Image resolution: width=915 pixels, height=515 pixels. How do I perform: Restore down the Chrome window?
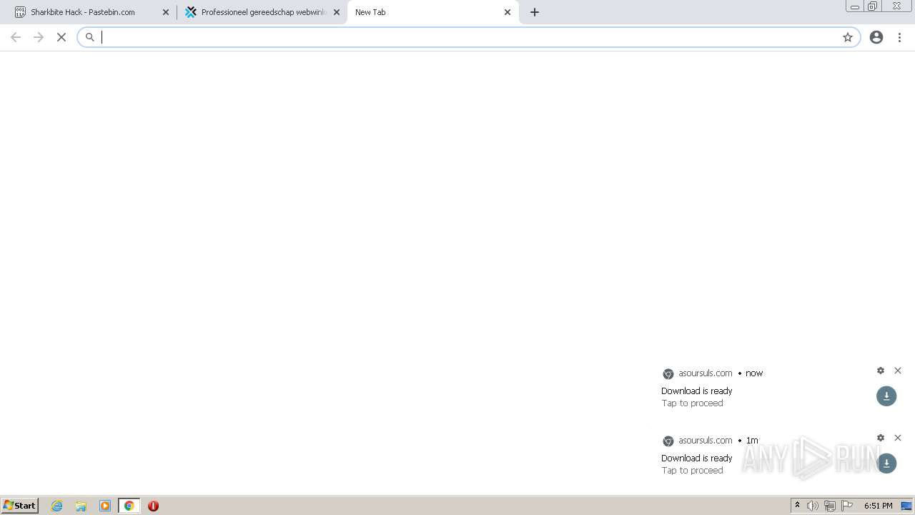pyautogui.click(x=872, y=6)
